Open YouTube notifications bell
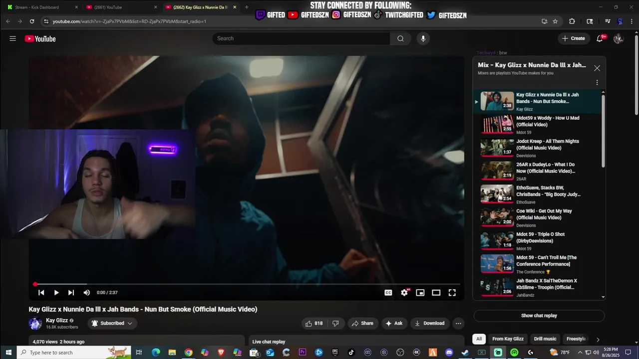The image size is (639, 359). tap(600, 38)
